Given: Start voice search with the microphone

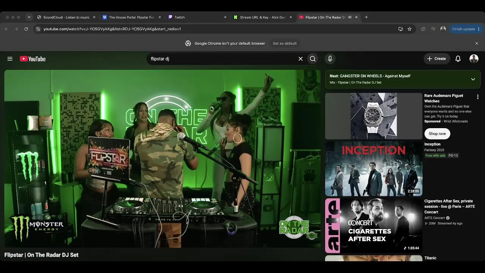Looking at the screenshot, I should [x=330, y=59].
